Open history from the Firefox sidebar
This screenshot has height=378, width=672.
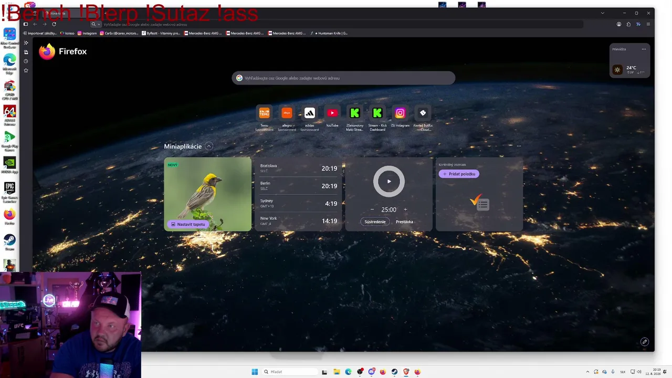26,61
